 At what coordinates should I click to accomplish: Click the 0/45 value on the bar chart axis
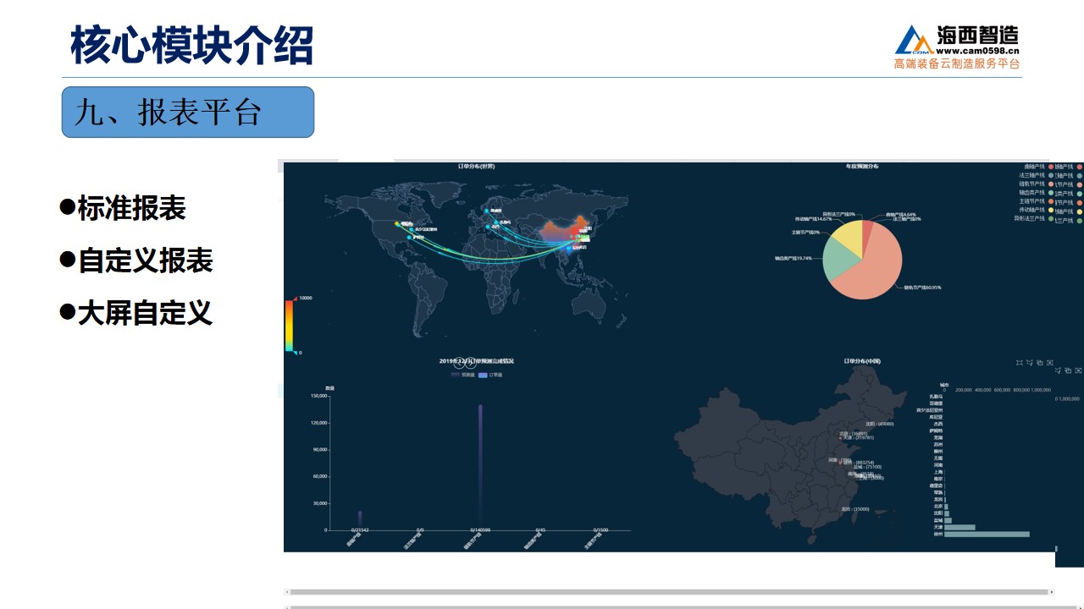pyautogui.click(x=540, y=530)
